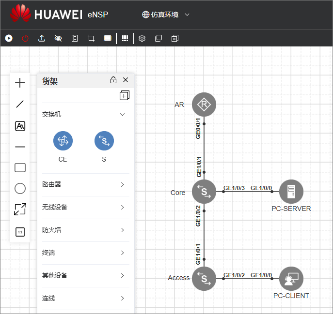Click the paste document stack icon
The height and width of the screenshot is (314, 333).
tap(175, 38)
